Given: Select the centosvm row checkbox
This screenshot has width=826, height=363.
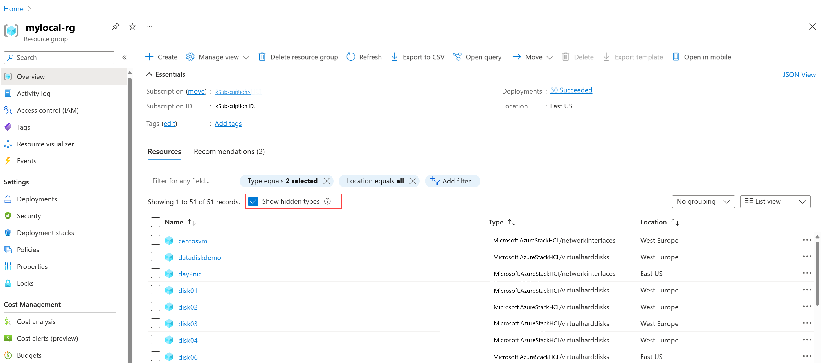Looking at the screenshot, I should click(x=156, y=240).
